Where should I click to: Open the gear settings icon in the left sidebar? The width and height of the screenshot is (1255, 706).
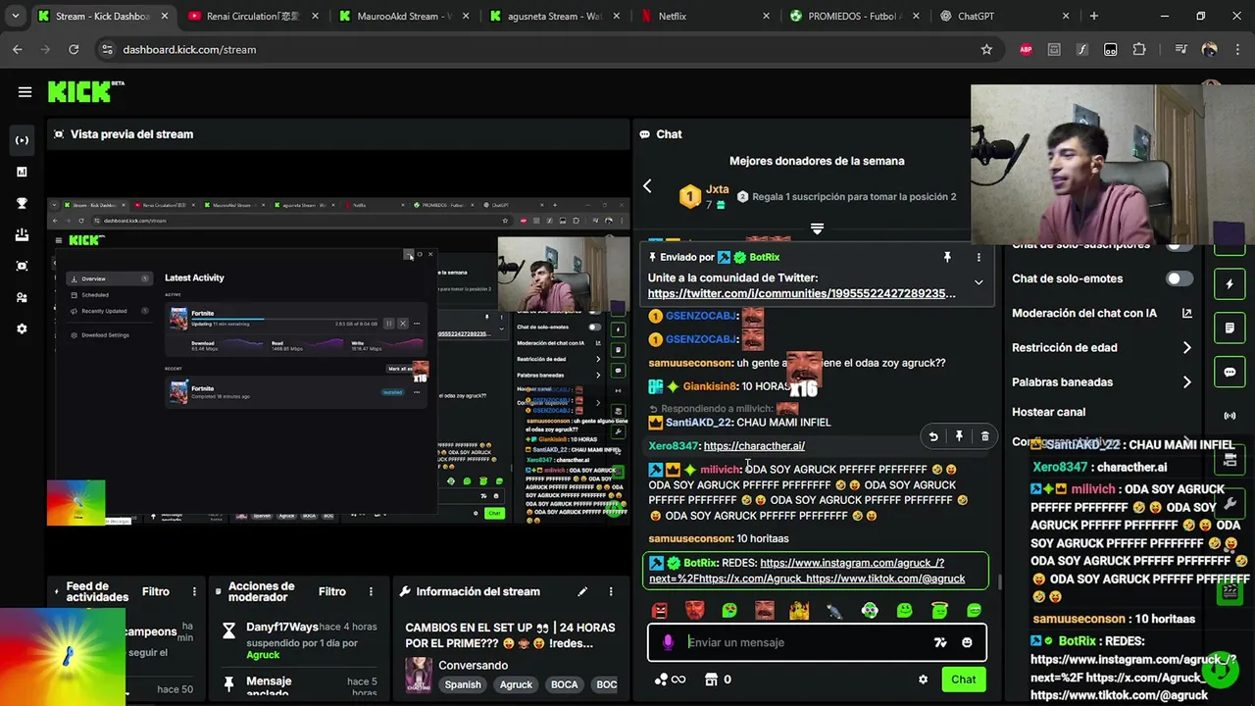pyautogui.click(x=22, y=328)
